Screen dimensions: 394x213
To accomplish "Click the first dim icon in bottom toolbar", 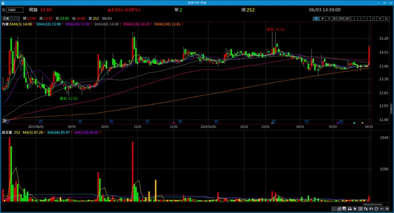I will point(334,209).
